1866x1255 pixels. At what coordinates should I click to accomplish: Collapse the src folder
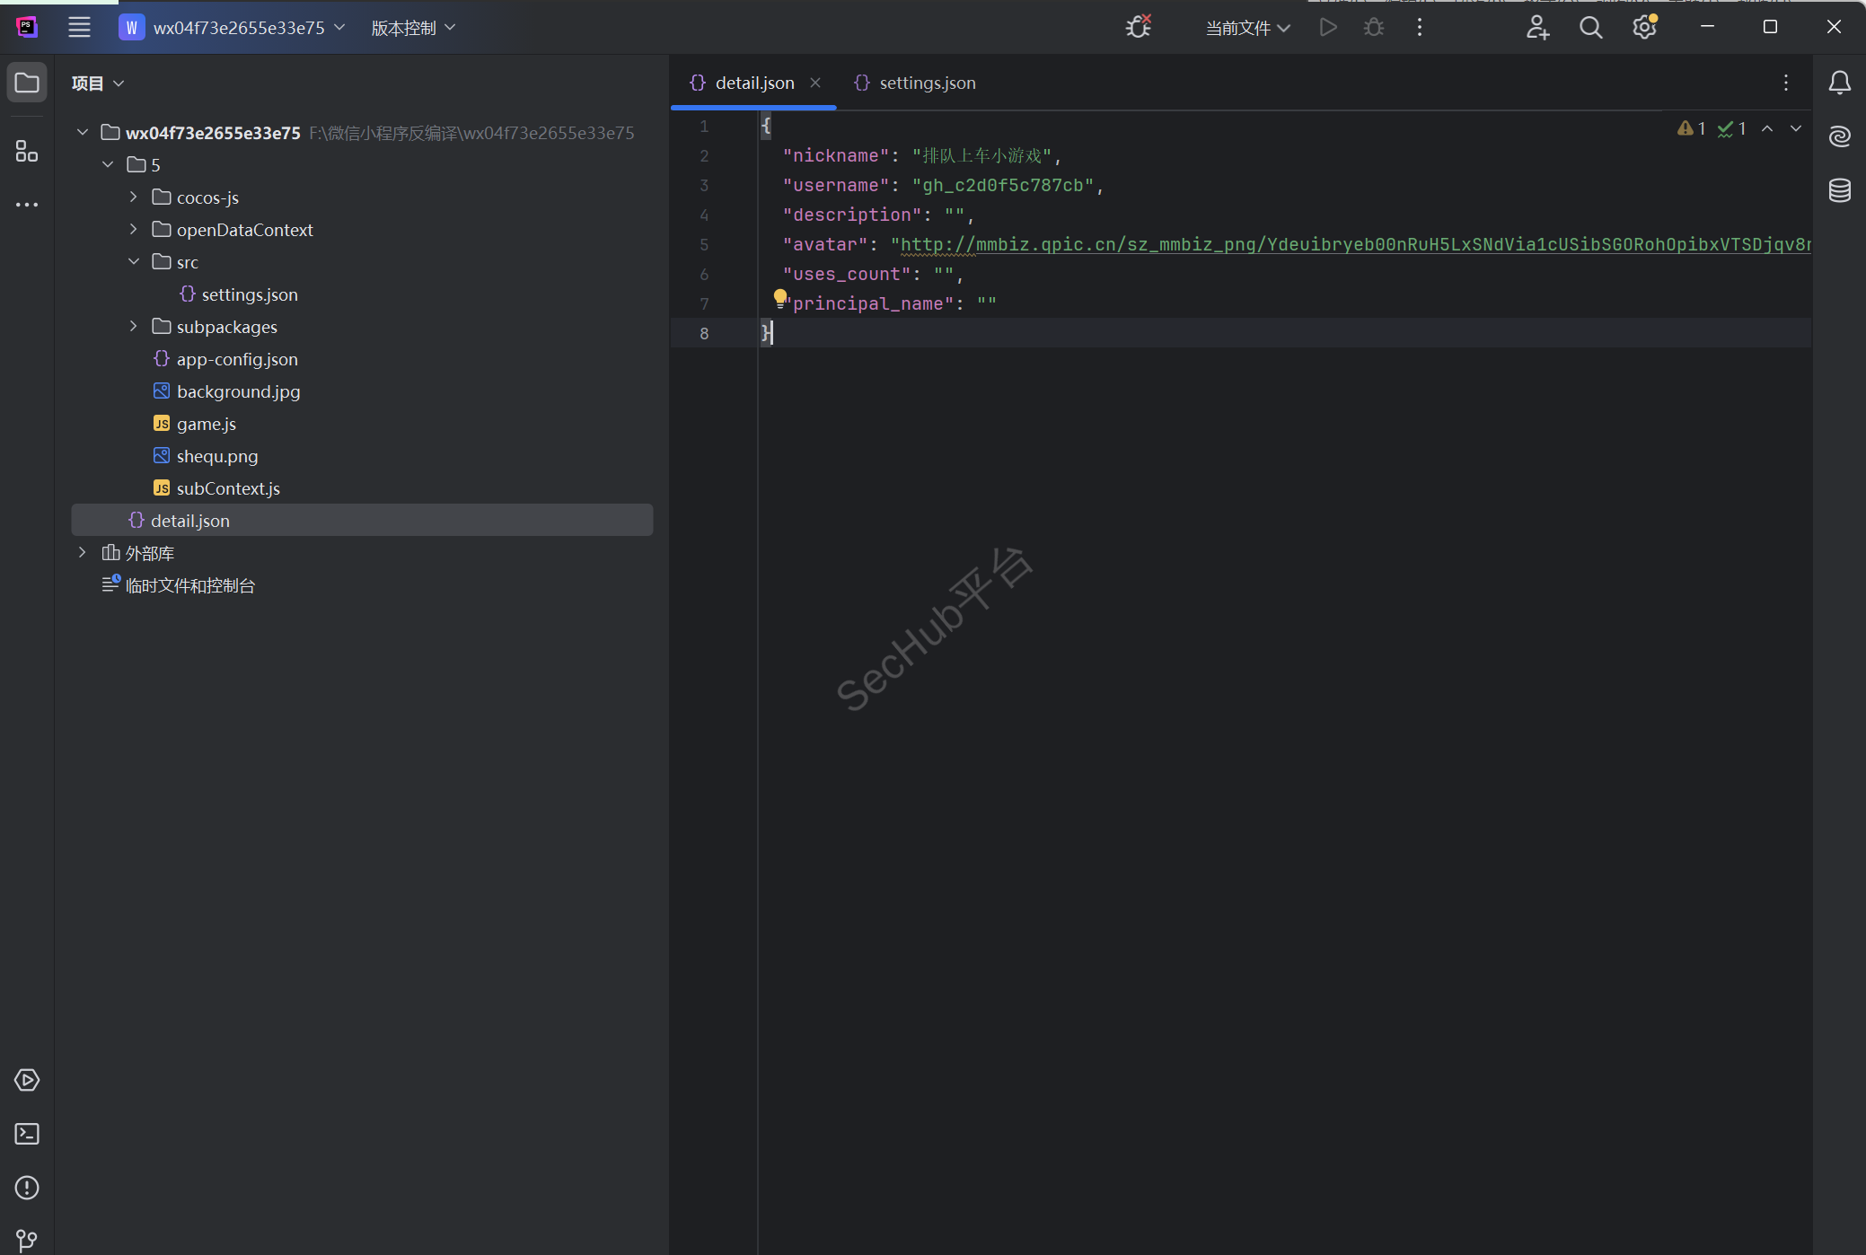pos(134,262)
